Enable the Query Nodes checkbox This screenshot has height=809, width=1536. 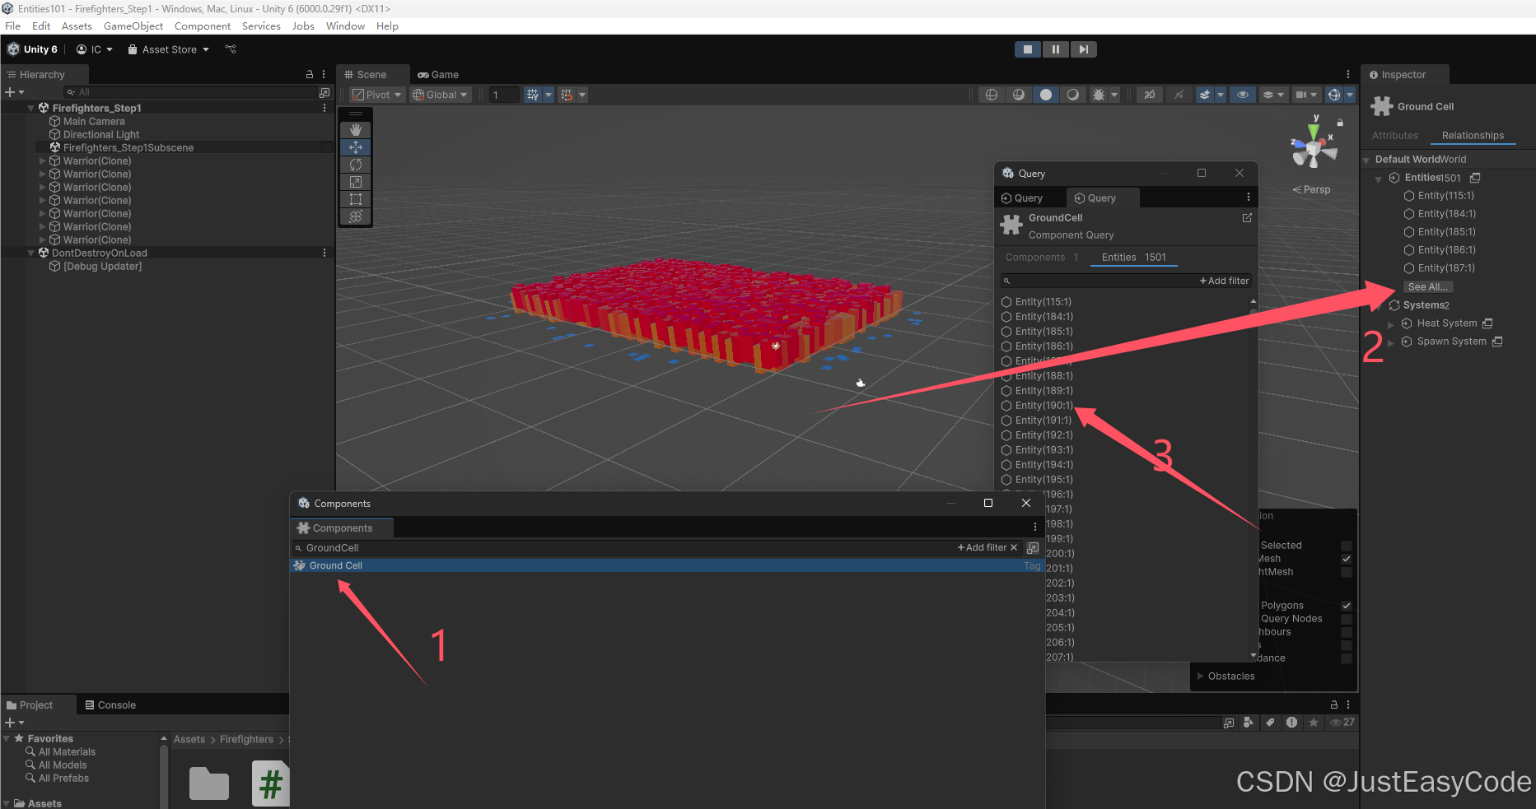pos(1347,619)
